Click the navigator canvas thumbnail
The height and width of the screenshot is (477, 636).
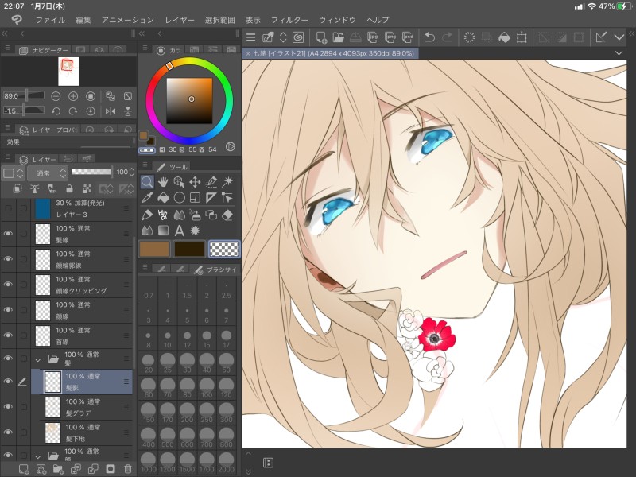[x=68, y=72]
